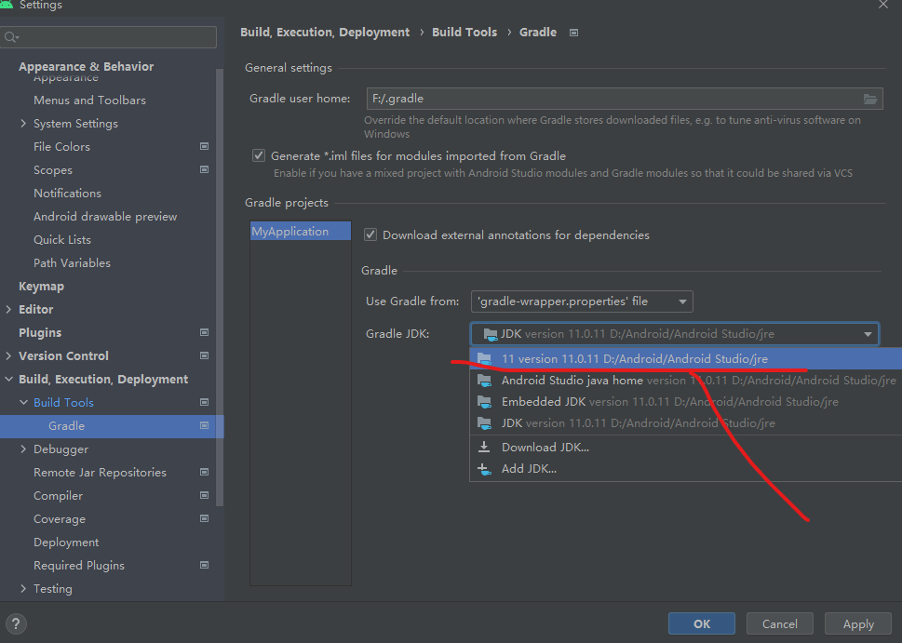Click the small icon next to Gradle breadcrumb
This screenshot has width=902, height=643.
pyautogui.click(x=573, y=32)
